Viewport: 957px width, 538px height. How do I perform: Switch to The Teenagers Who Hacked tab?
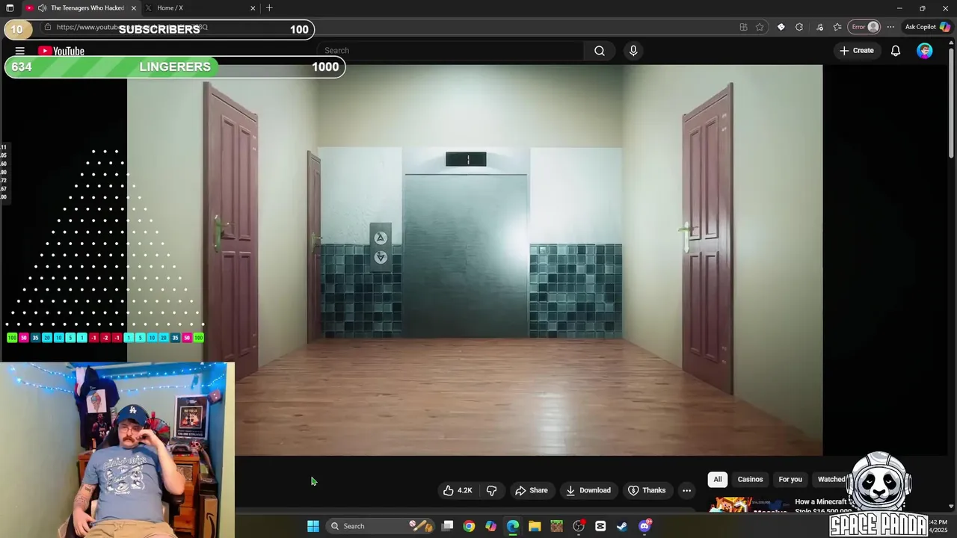(x=81, y=7)
